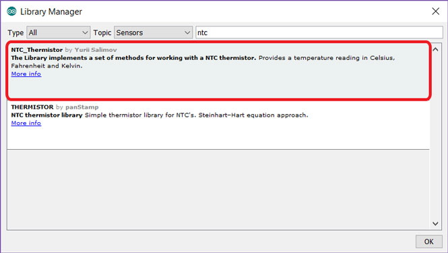Click the Arduino logo in the title bar
448x253 pixels.
pyautogui.click(x=11, y=11)
